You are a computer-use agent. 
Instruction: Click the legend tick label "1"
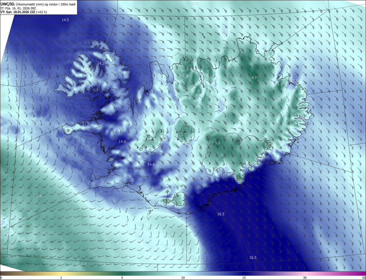point(61,278)
